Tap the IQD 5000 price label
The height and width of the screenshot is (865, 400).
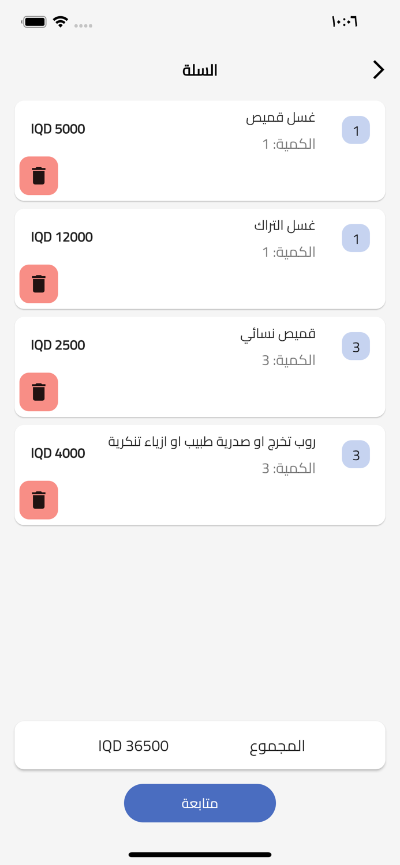tap(58, 129)
